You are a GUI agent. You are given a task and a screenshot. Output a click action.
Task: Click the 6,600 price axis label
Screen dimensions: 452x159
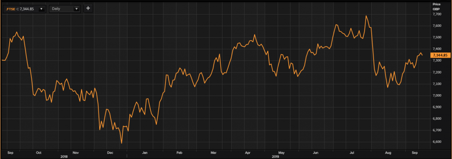437,142
